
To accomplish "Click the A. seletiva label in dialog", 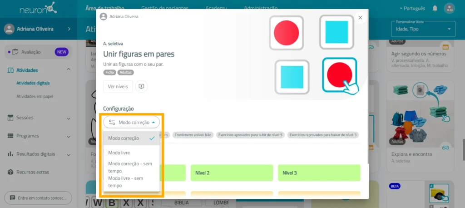I will 113,44.
